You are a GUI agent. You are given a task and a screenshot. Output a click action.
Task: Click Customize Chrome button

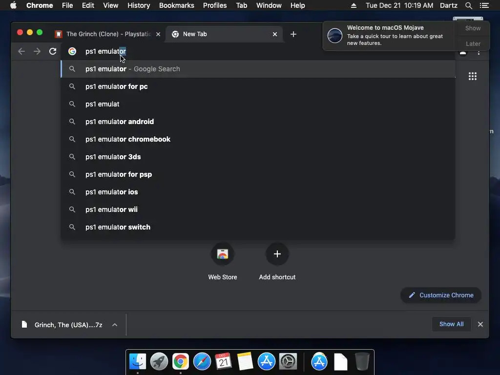click(x=441, y=295)
